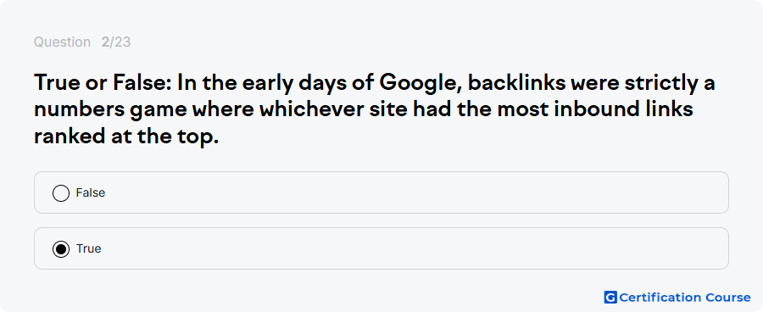Click "ranked at the top." question line

click(x=126, y=136)
